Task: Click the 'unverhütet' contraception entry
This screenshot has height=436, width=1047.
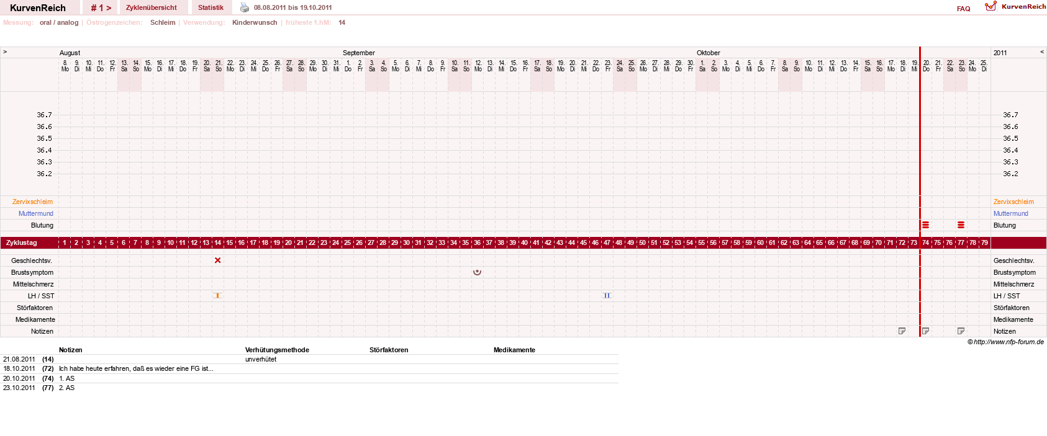Action: pyautogui.click(x=261, y=359)
